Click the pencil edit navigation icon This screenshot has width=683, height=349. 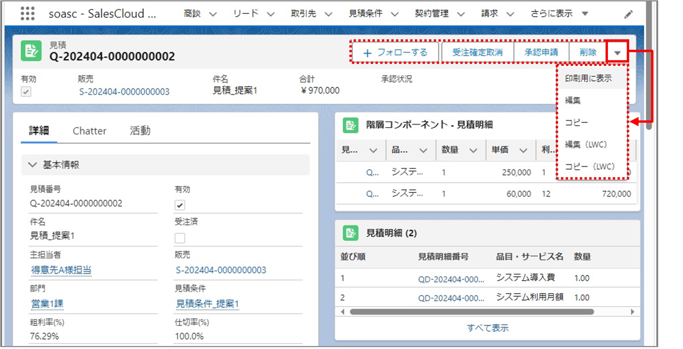(628, 14)
